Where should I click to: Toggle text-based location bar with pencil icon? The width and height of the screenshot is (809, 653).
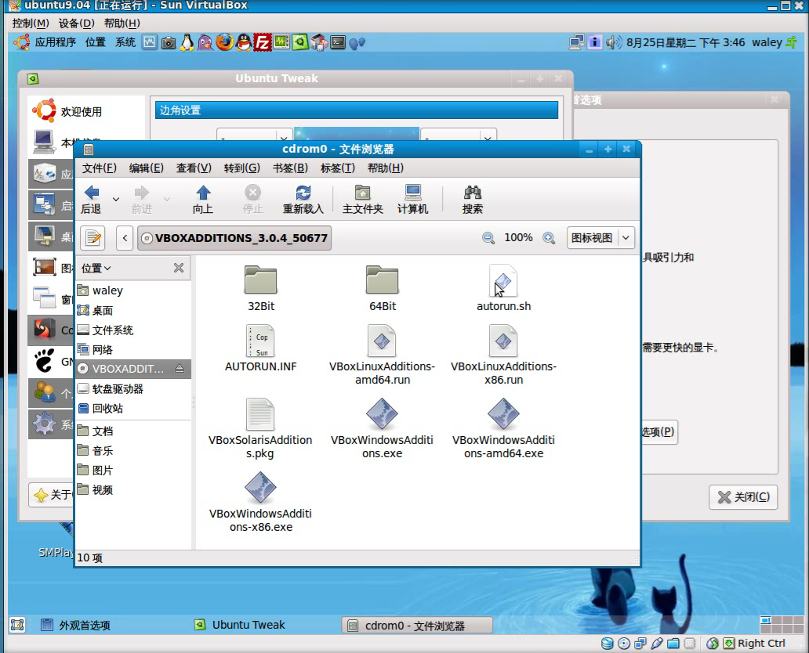coord(93,238)
